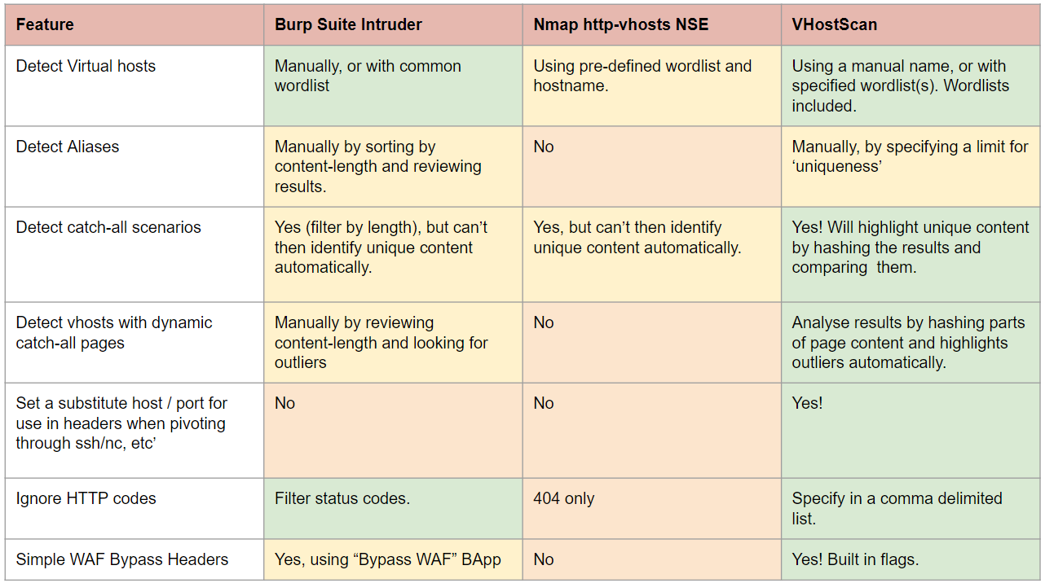Select the "Ignore HTTP codes" row label
The height and width of the screenshot is (583, 1045).
click(86, 498)
